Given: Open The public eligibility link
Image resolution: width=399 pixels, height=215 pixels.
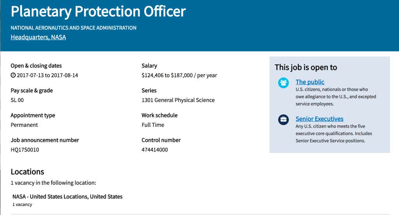Looking at the screenshot, I should tap(310, 82).
